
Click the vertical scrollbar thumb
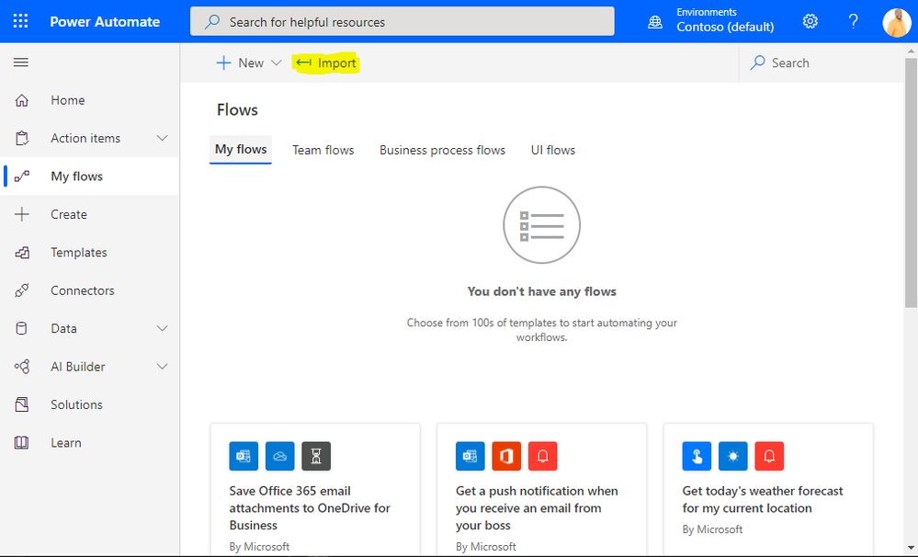(911, 182)
